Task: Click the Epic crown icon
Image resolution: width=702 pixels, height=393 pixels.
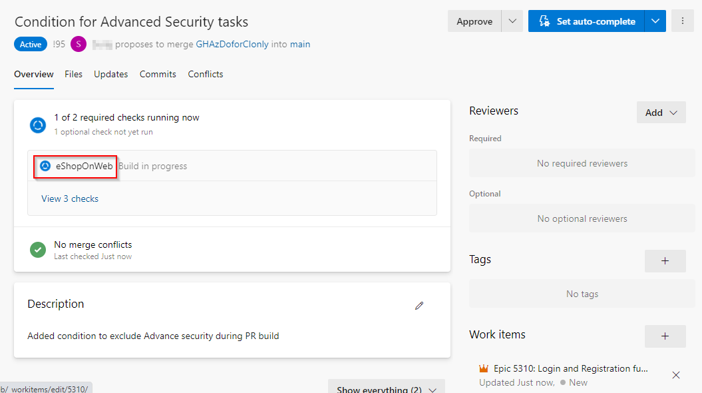Action: pyautogui.click(x=484, y=368)
